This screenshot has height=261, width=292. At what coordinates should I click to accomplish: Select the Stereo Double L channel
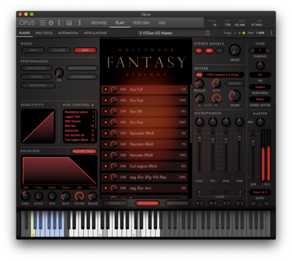(x=199, y=51)
